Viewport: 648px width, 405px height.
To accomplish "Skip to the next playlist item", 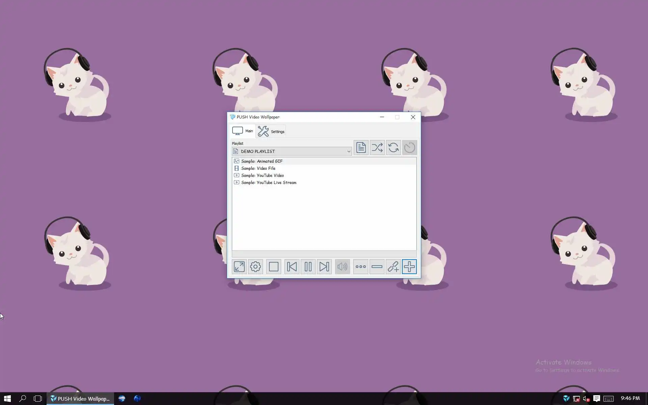I will [x=324, y=267].
